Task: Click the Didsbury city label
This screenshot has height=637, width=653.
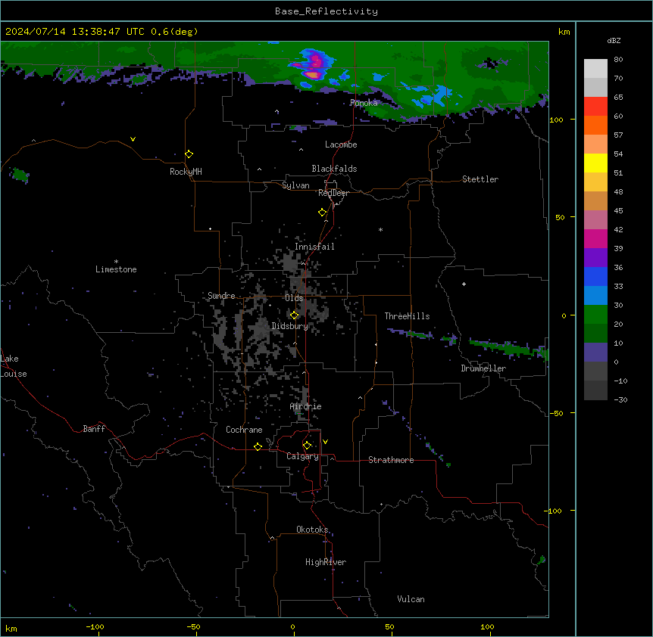Action: point(289,326)
